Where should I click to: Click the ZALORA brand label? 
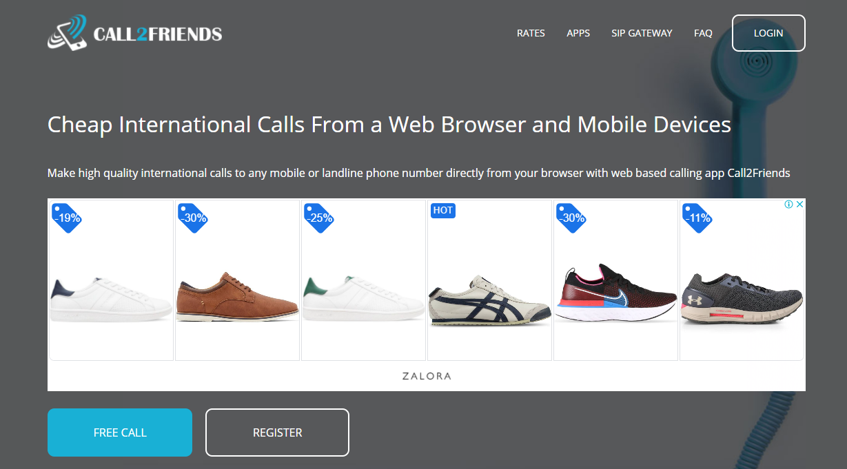(x=427, y=376)
